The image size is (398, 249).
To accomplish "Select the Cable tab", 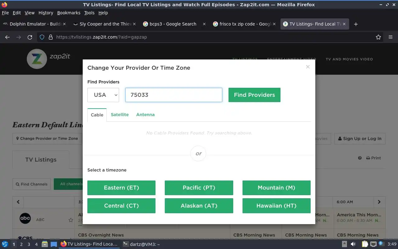I will tap(97, 115).
